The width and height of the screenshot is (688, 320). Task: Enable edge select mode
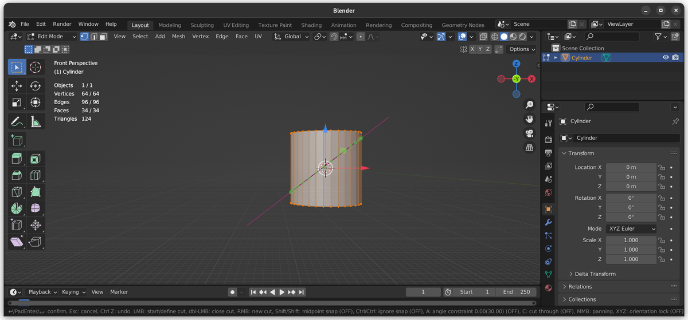93,36
